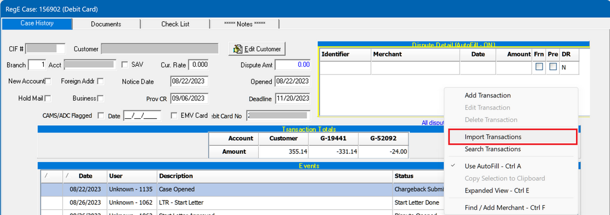Click the Unknown - 1135 user cell

coord(132,189)
